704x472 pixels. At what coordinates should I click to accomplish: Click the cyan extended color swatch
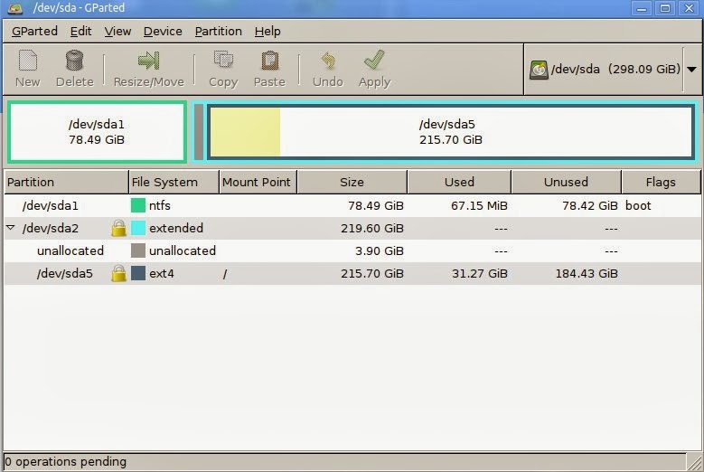pyautogui.click(x=138, y=228)
